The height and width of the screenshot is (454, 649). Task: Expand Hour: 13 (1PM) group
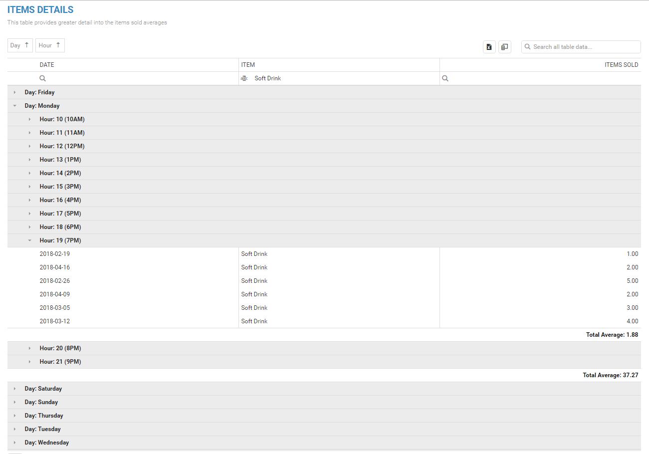click(x=30, y=160)
